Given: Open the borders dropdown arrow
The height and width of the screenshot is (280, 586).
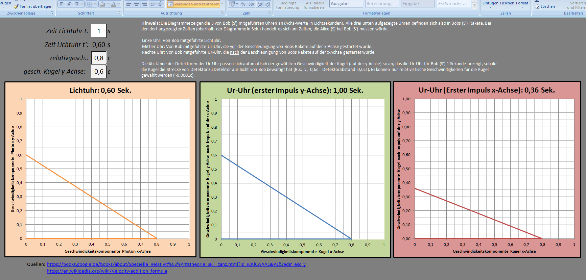Looking at the screenshot, I should tap(95, 4).
